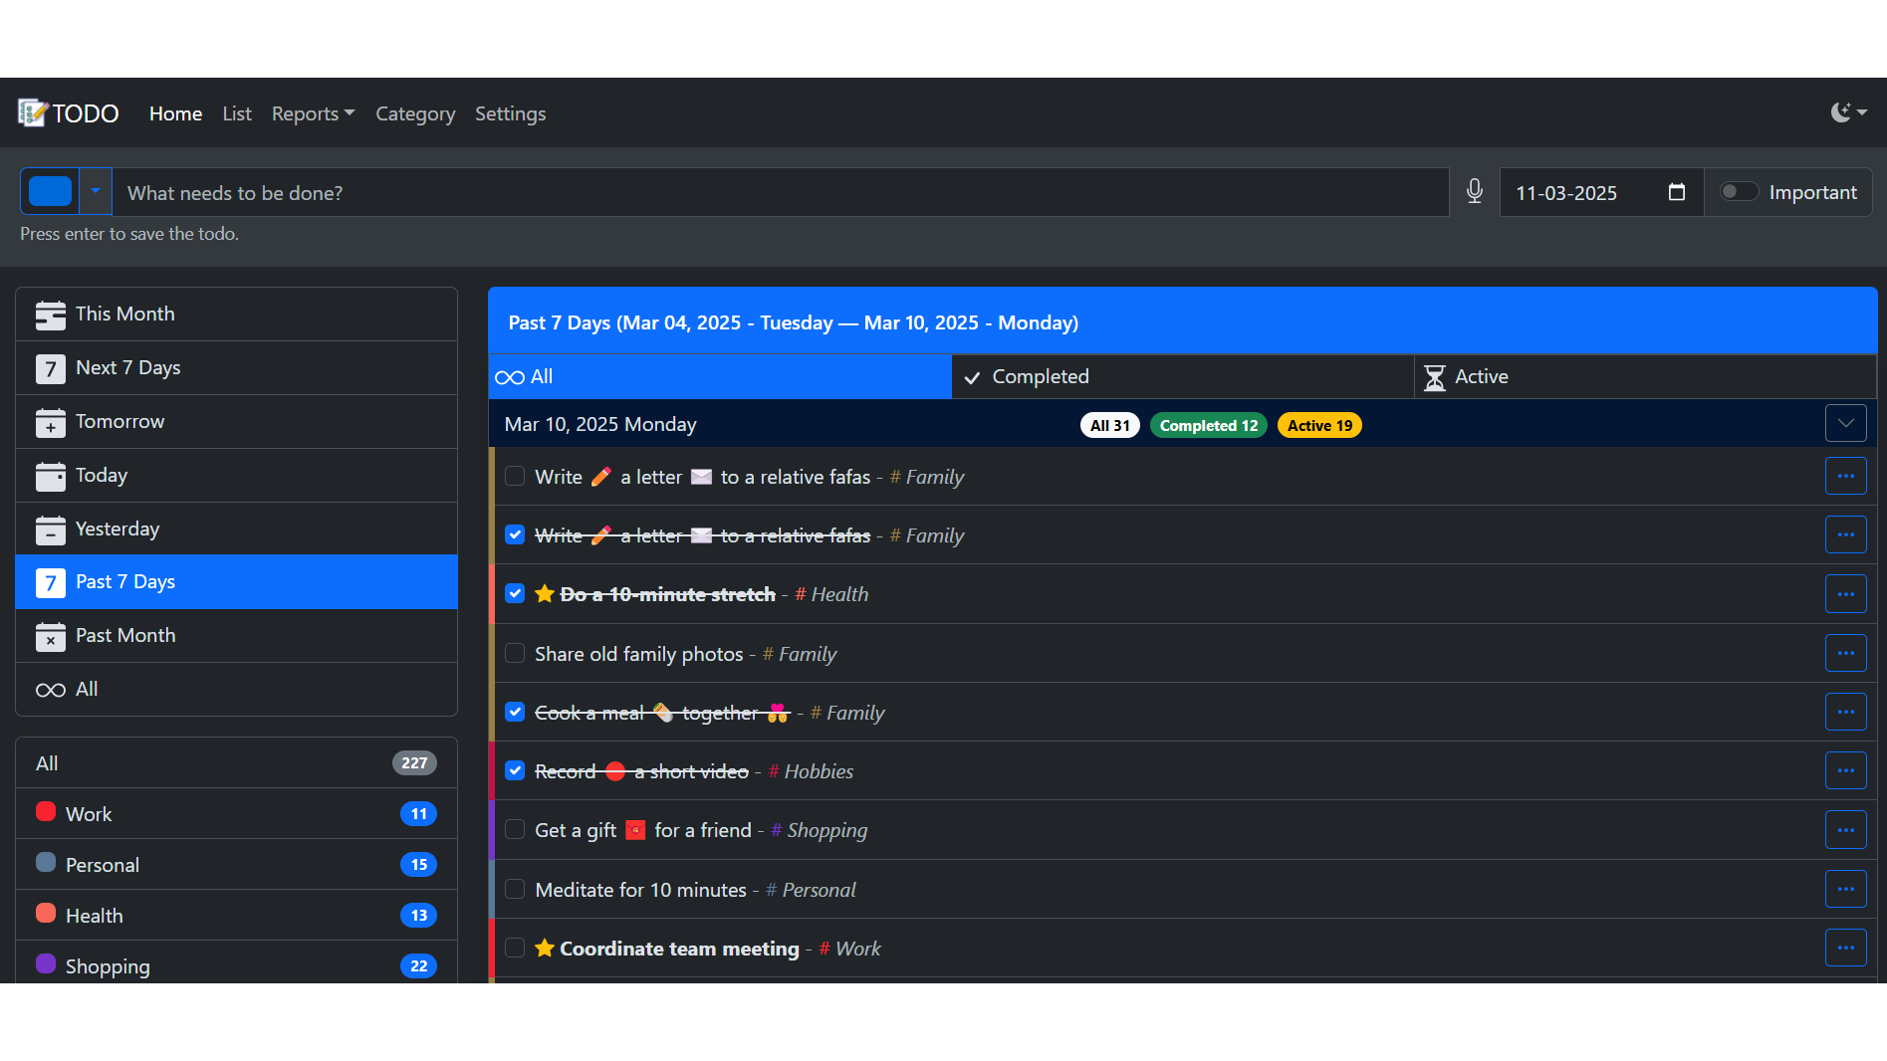Click the Tomorrow calendar icon

tap(50, 421)
